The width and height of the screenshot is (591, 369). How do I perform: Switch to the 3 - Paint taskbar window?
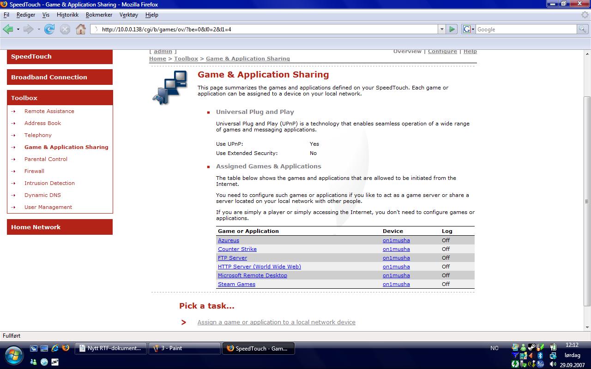tap(185, 348)
